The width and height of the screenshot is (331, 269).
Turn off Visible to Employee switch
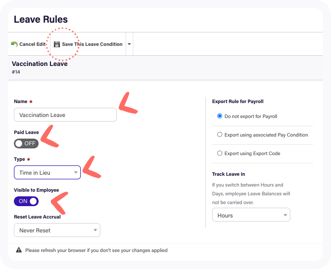tap(26, 201)
